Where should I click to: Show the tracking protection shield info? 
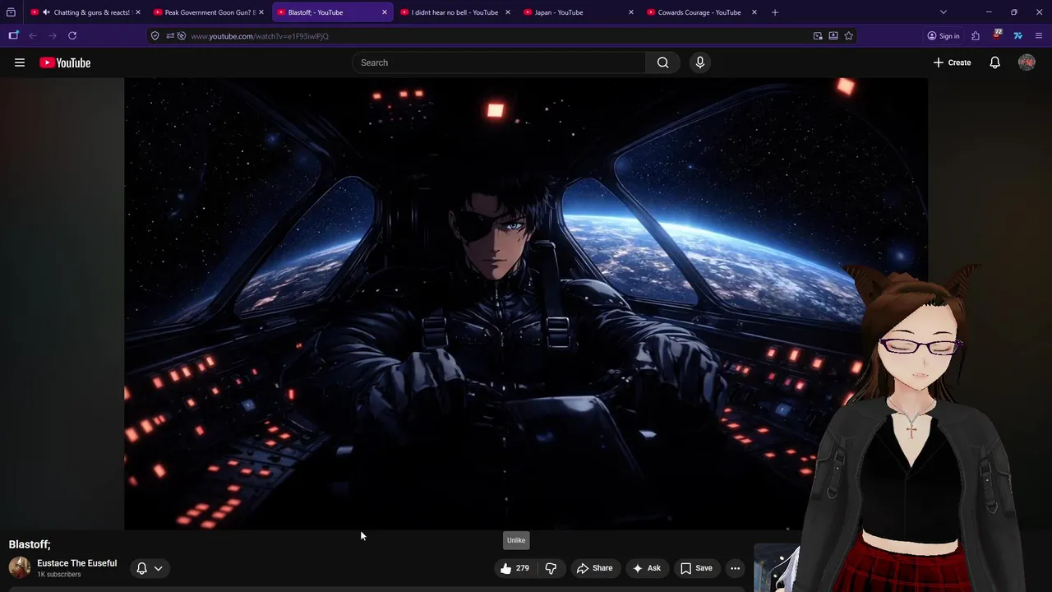(155, 35)
